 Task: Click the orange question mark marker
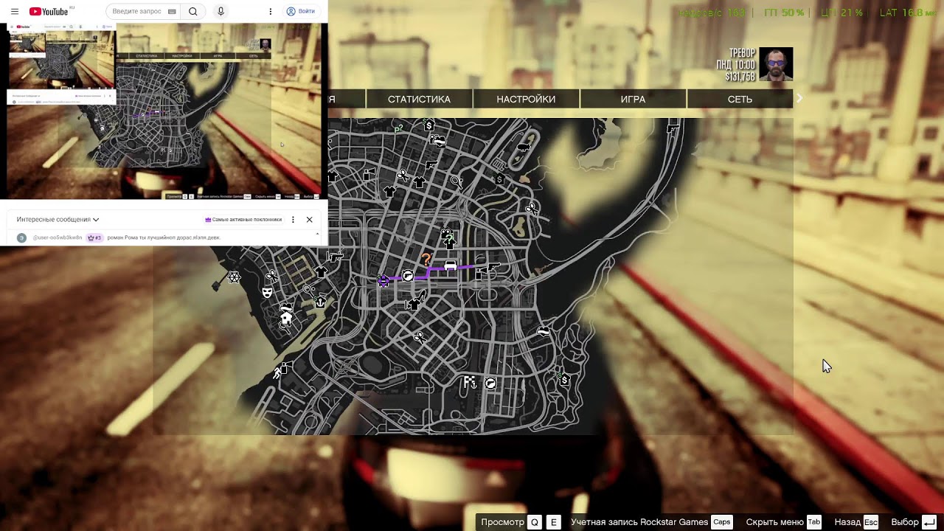[x=426, y=259]
